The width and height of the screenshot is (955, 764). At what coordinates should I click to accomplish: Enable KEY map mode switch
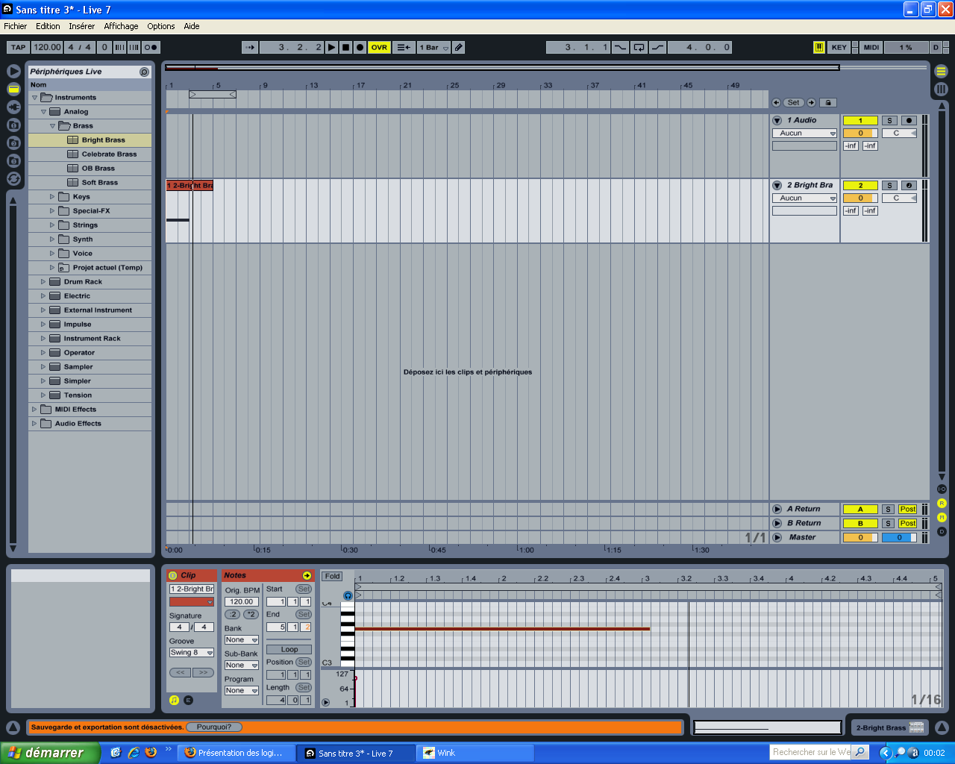coord(839,47)
